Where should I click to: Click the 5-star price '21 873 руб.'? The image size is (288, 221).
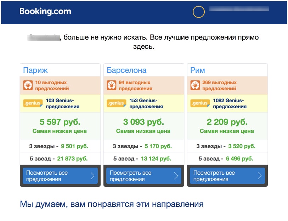[x=72, y=158]
